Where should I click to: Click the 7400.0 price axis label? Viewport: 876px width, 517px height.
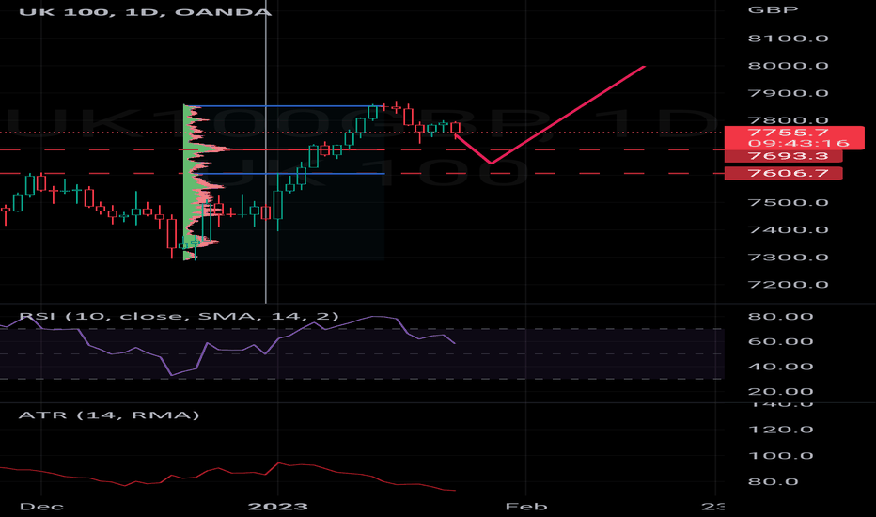[x=788, y=230]
